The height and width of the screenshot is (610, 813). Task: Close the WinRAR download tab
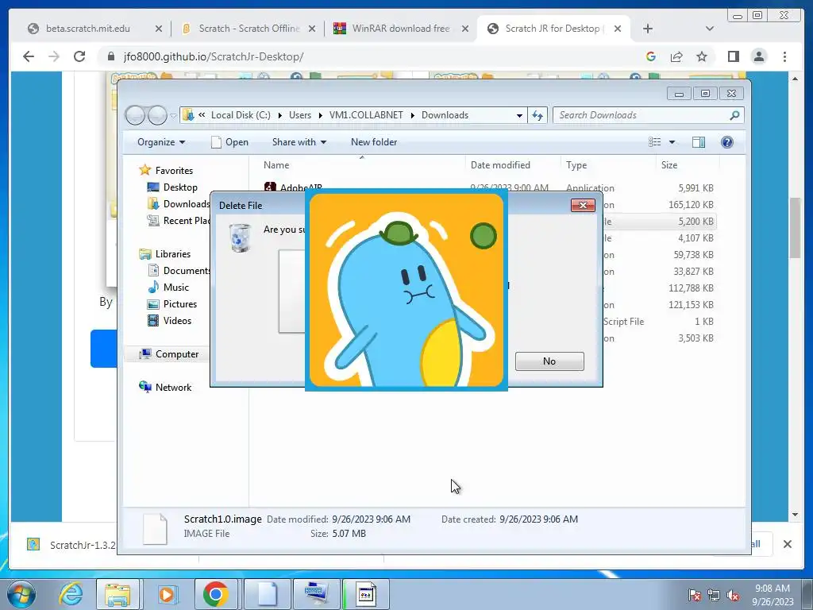[465, 29]
